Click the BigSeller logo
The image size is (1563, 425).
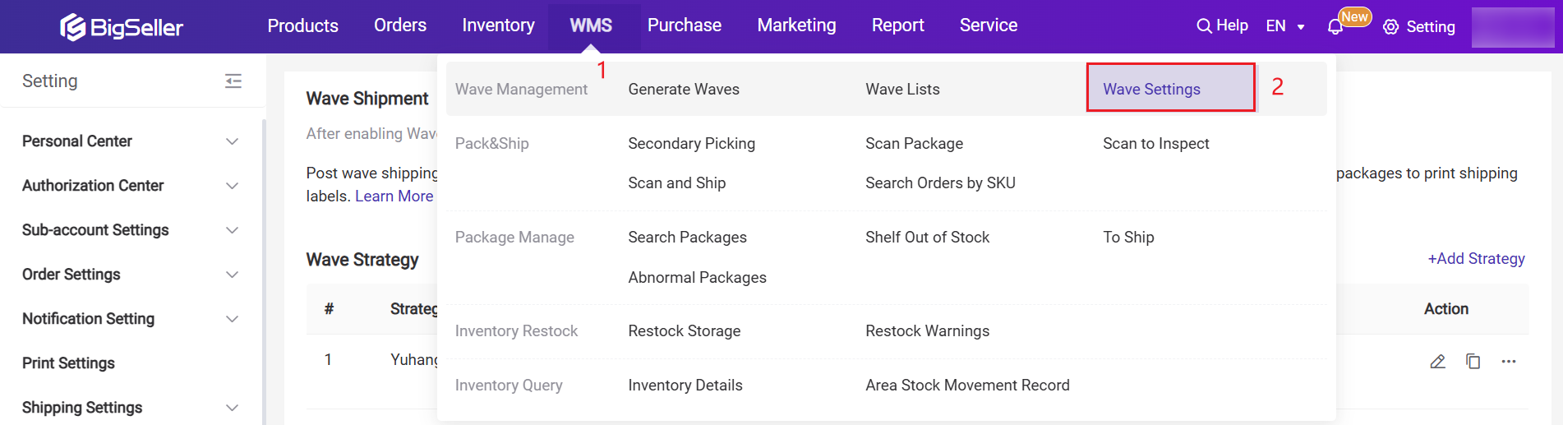click(122, 27)
